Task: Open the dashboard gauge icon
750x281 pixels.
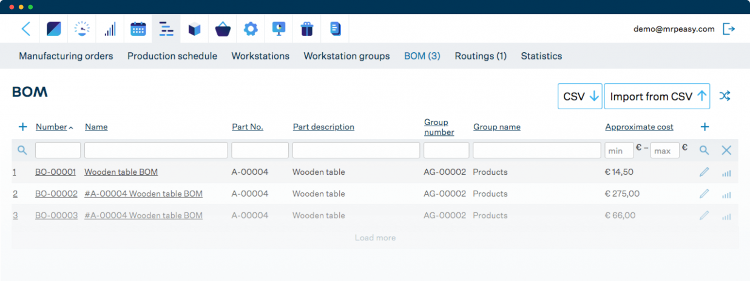Action: pos(82,29)
